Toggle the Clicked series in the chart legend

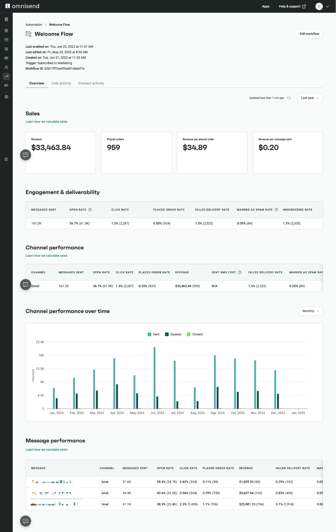(195, 334)
